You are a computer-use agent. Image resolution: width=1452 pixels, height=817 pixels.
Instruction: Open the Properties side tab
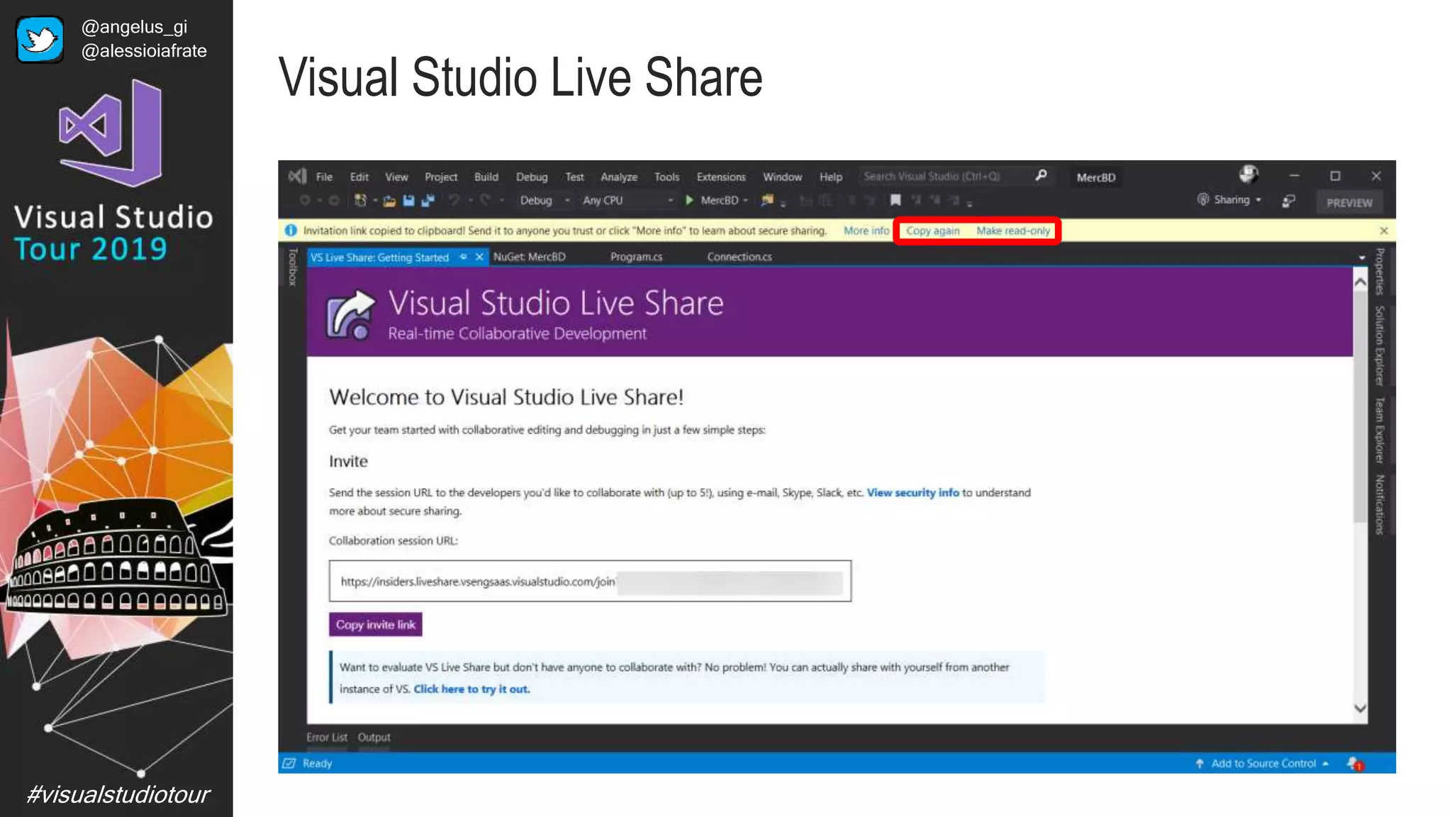pos(1379,272)
